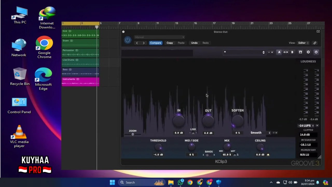This screenshot has width=332, height=187.
Task: Click the save floppy disk icon
Action: [x=300, y=52]
